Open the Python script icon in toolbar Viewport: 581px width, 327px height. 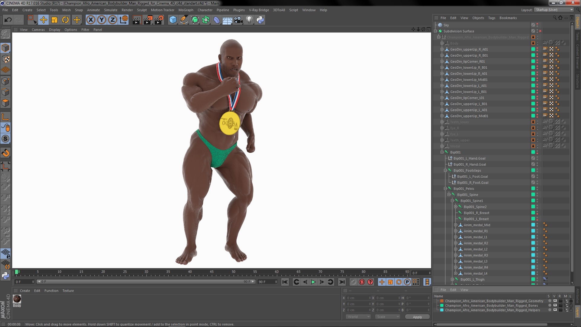[260, 20]
